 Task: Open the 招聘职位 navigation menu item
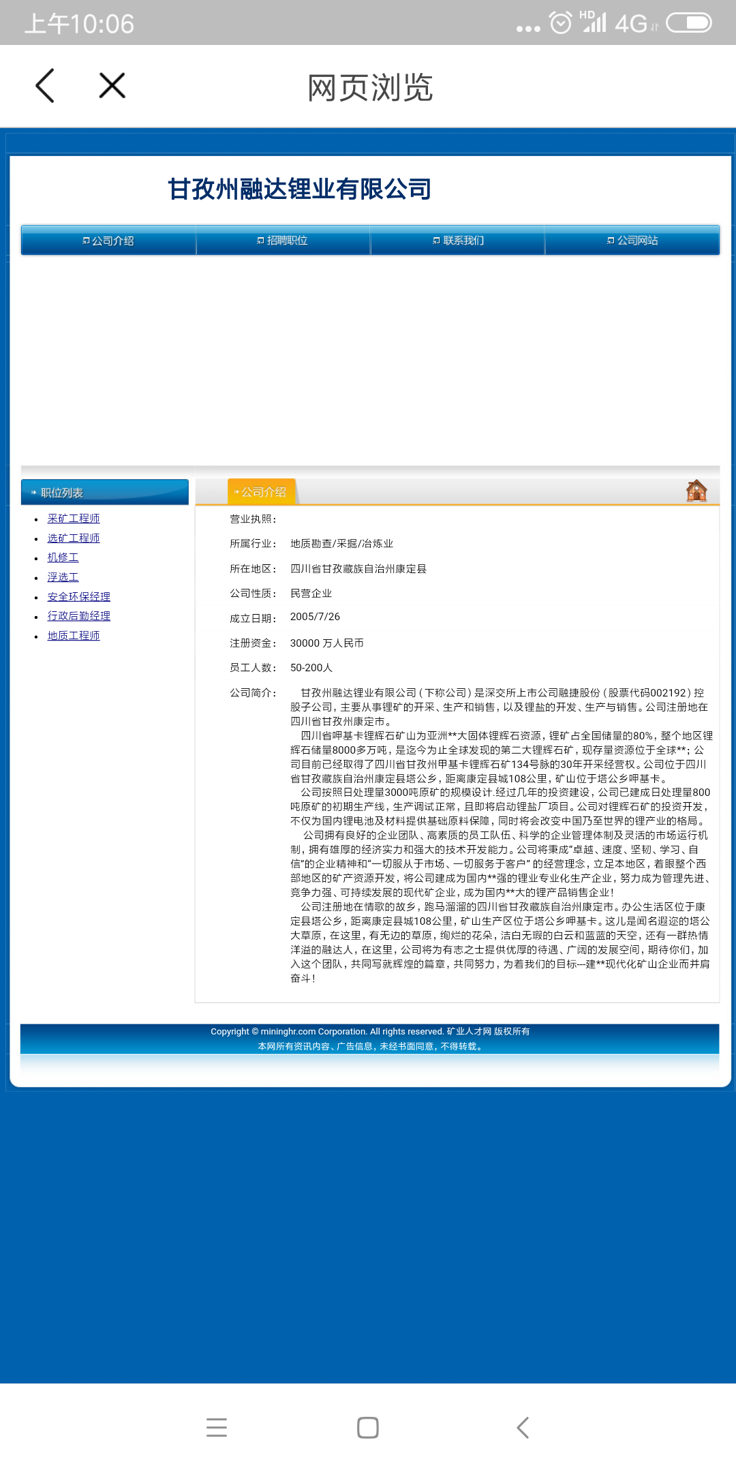pos(283,241)
